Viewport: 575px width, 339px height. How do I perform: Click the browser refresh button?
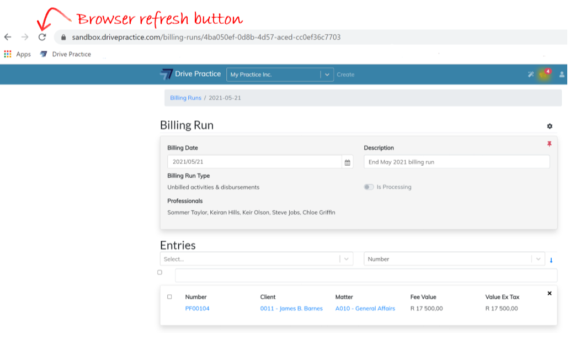point(42,37)
